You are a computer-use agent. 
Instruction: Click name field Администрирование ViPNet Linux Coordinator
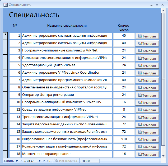[67, 73]
